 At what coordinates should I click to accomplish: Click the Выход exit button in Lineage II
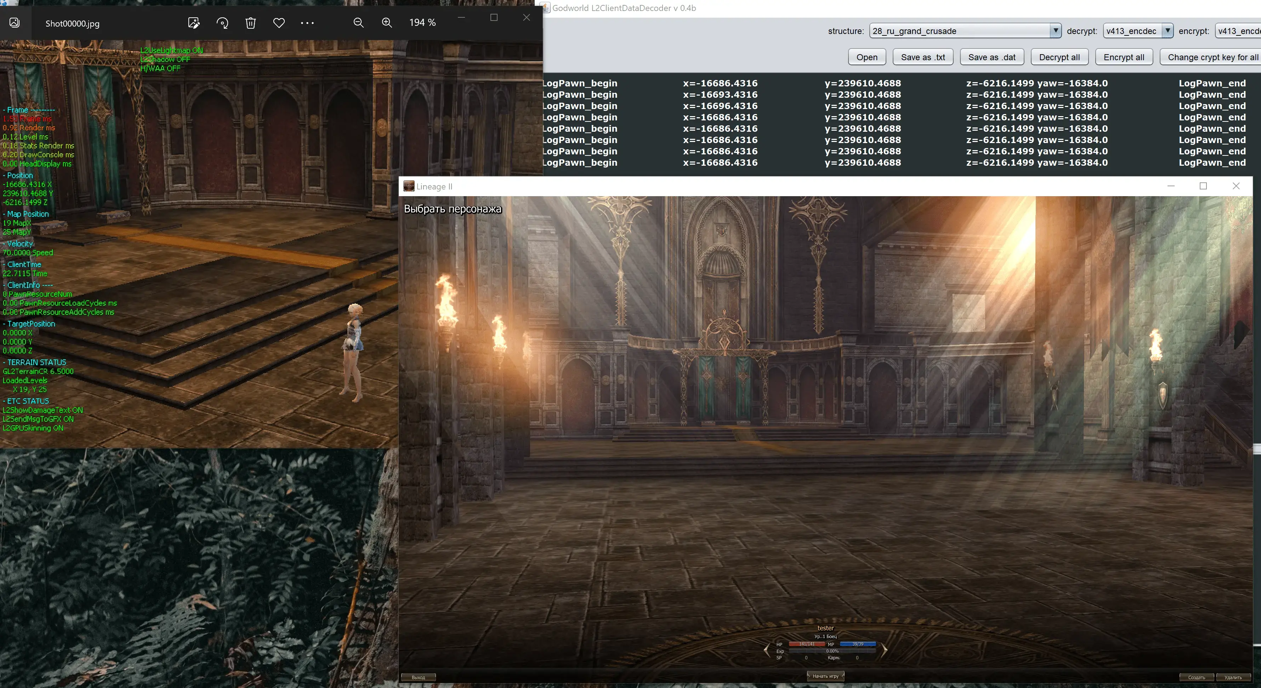(x=419, y=677)
